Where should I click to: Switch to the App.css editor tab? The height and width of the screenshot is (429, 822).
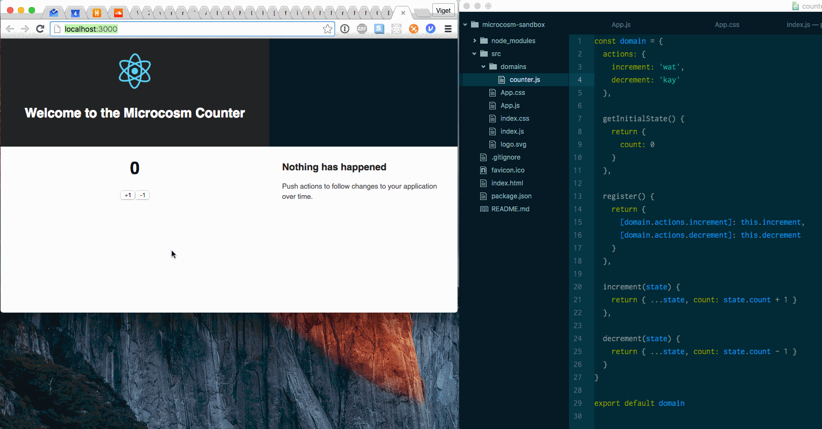pos(727,25)
